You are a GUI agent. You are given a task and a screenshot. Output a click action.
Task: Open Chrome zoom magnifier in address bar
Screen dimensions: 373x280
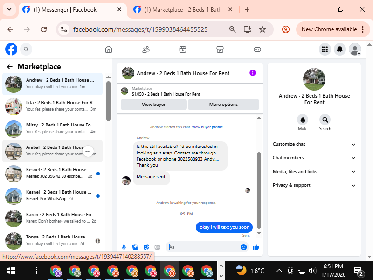click(x=232, y=29)
